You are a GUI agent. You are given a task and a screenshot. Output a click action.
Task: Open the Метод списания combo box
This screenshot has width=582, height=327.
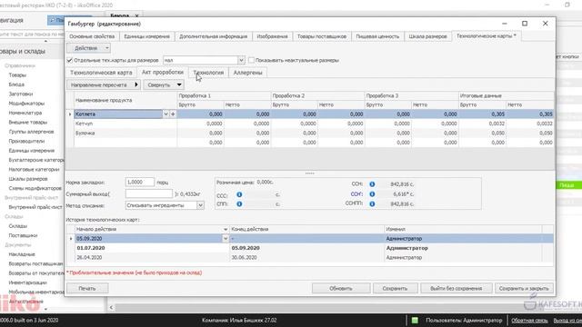(165, 205)
